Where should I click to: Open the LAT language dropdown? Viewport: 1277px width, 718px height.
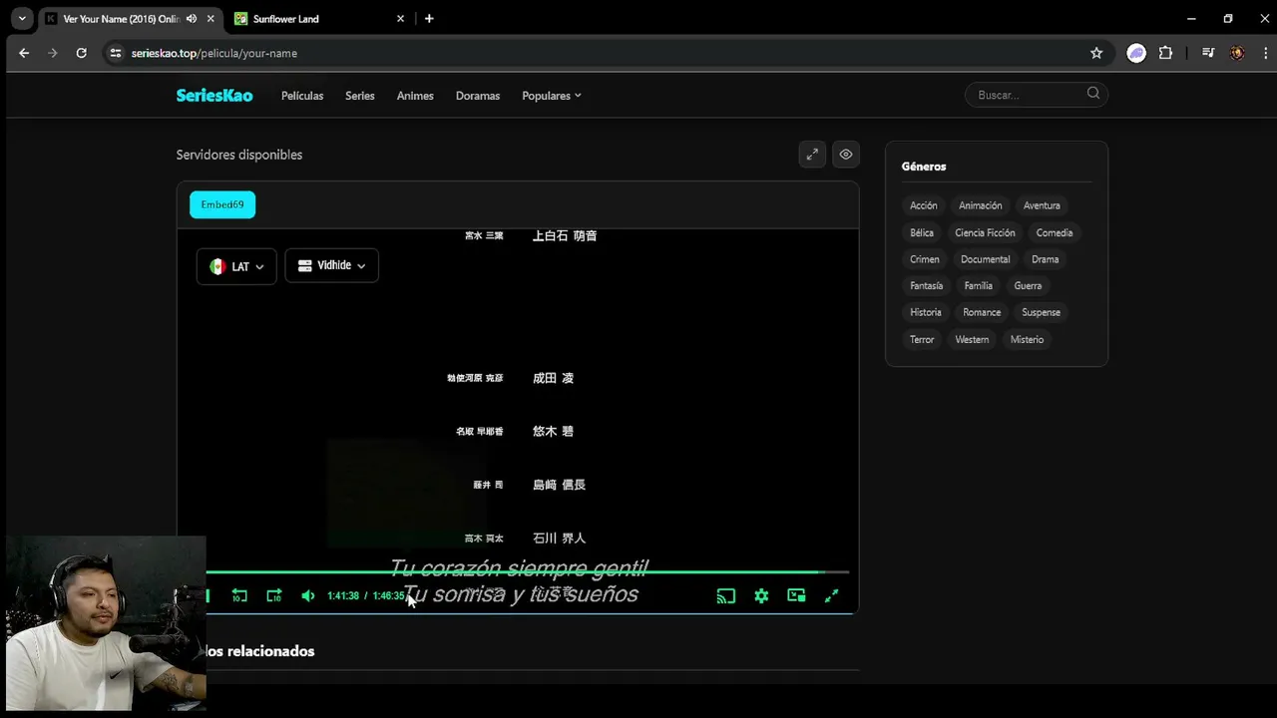[236, 266]
